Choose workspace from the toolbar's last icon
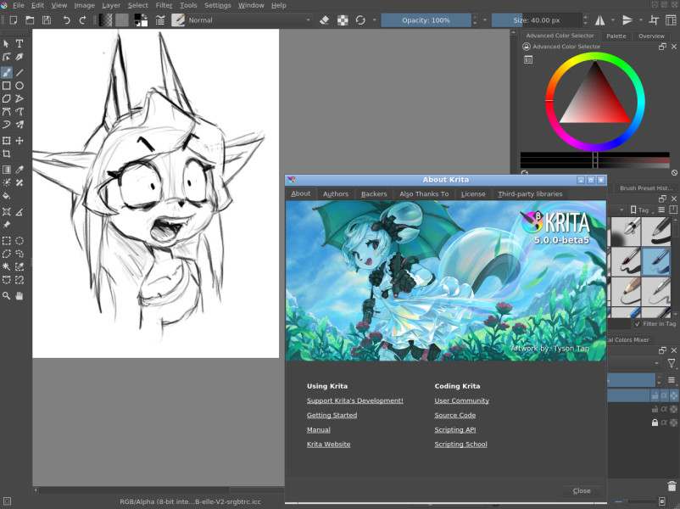Screen dimensions: 680x509 (x=671, y=20)
